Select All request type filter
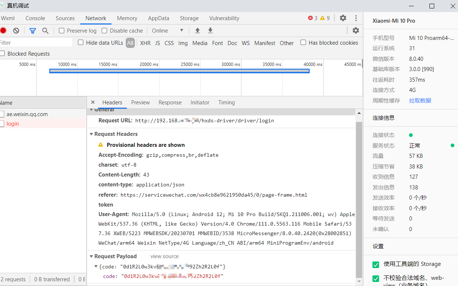Image resolution: width=458 pixels, height=286 pixels. coord(130,43)
